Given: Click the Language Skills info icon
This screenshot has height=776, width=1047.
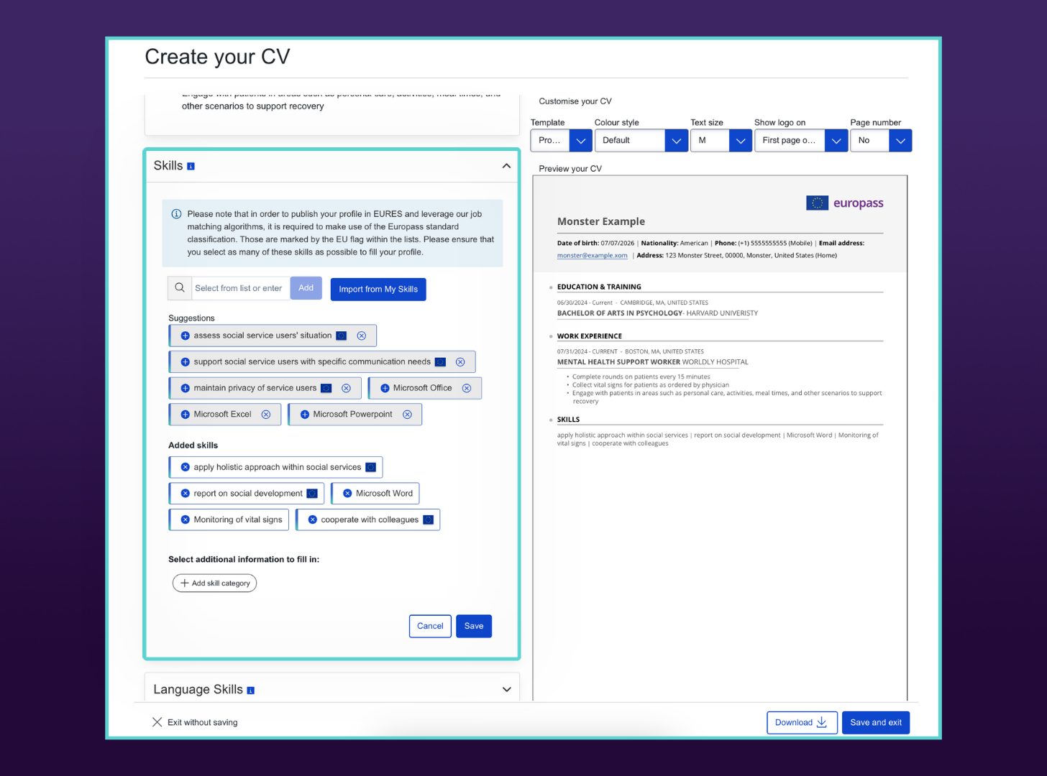Looking at the screenshot, I should click(x=250, y=690).
